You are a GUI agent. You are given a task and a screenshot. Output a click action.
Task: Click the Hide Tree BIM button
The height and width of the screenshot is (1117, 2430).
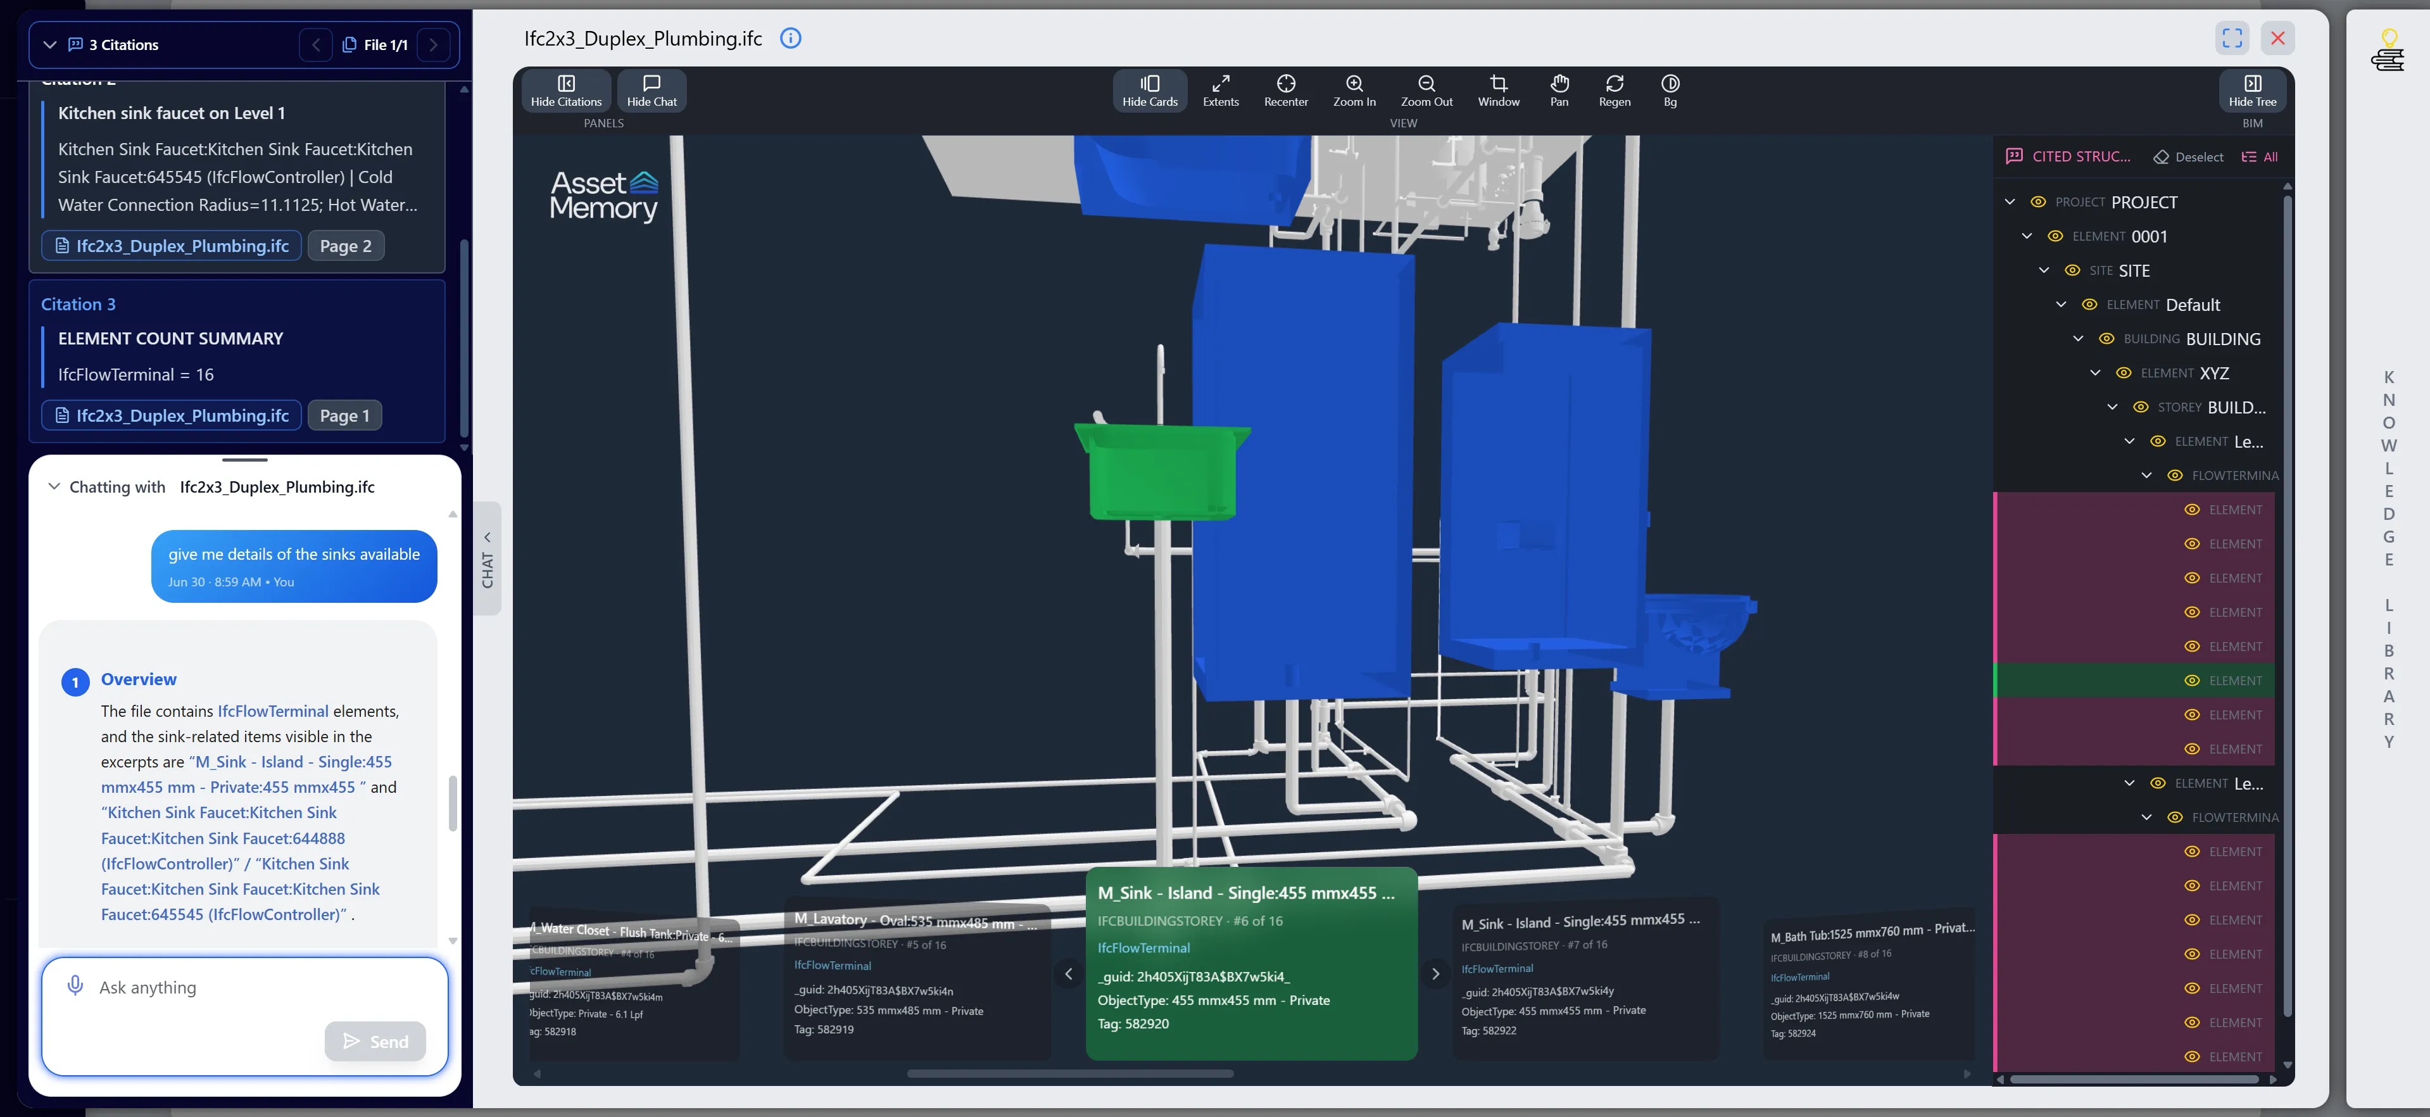click(2251, 91)
